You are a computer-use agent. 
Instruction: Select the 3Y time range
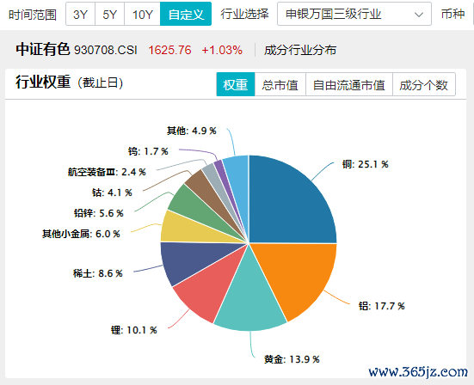pyautogui.click(x=80, y=14)
